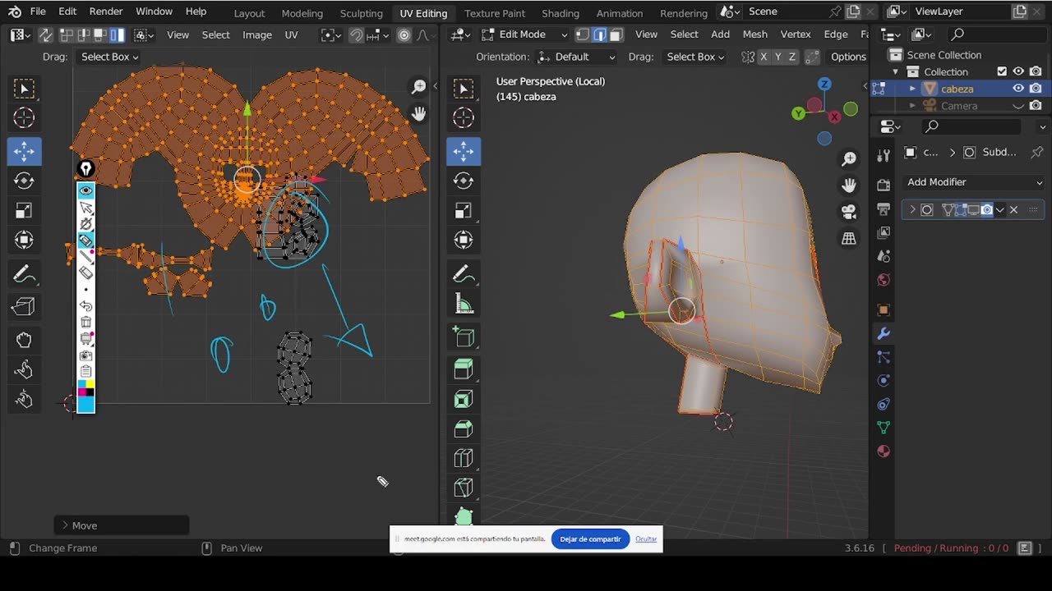Toggle camera view in 3D viewport
This screenshot has height=591, width=1052.
pyautogui.click(x=849, y=212)
